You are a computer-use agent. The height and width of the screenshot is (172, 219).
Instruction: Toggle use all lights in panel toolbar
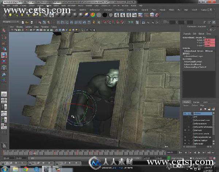coord(70,30)
